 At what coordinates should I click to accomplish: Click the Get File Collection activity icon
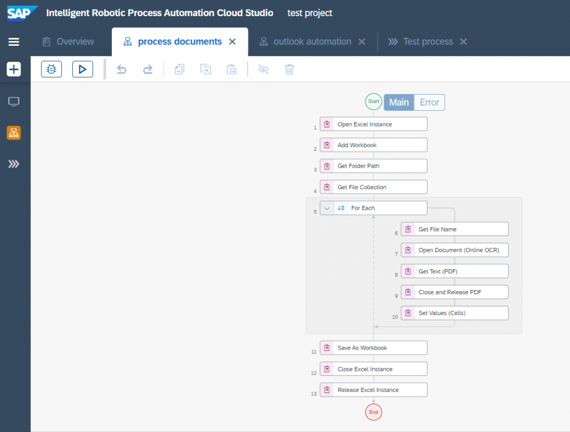(x=327, y=187)
